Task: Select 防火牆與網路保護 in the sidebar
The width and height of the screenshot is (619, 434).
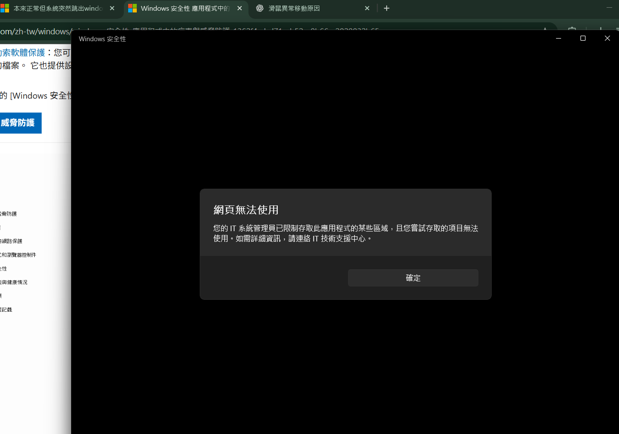Action: [x=11, y=241]
